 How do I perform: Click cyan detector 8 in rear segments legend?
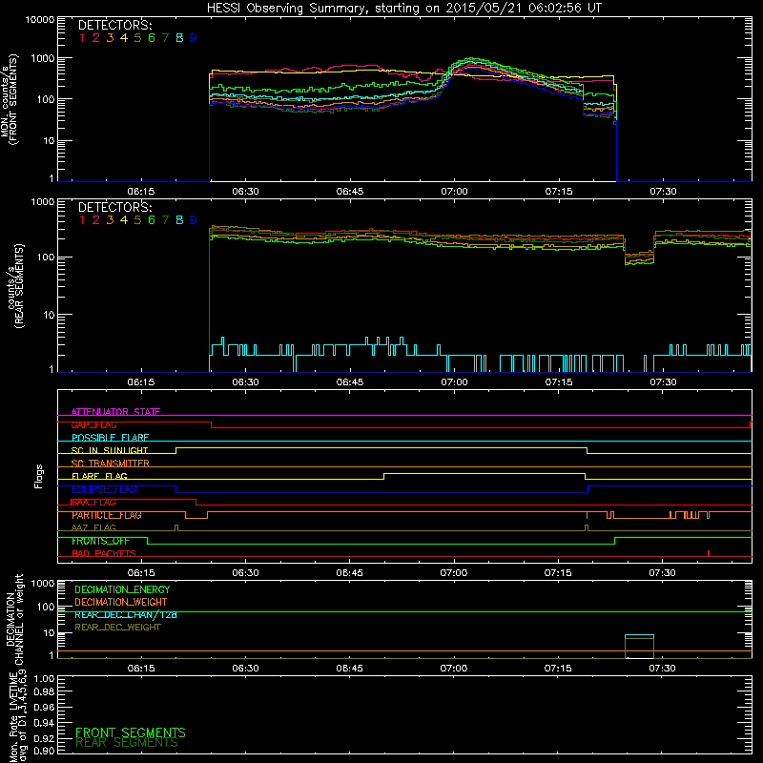179,220
